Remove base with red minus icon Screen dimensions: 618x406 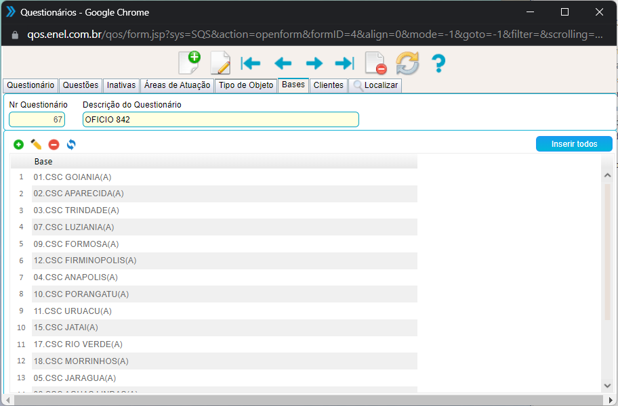tap(54, 145)
